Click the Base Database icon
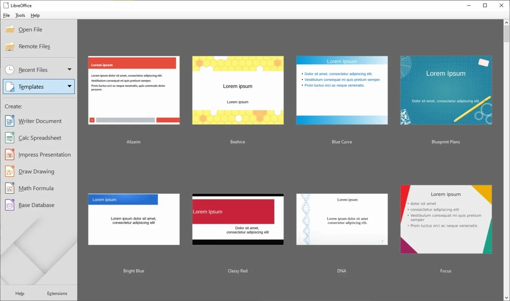 [x=10, y=205]
